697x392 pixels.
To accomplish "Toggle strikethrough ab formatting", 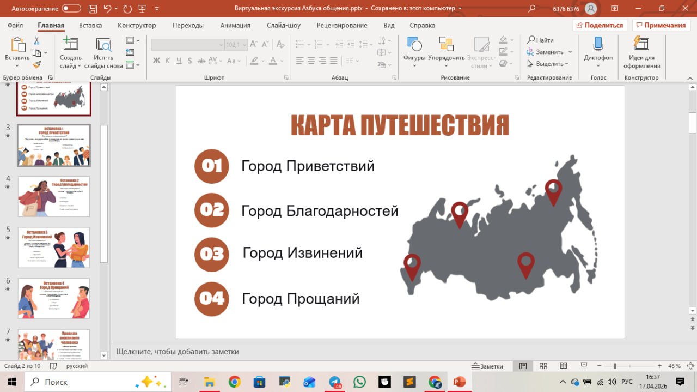I will (x=202, y=61).
